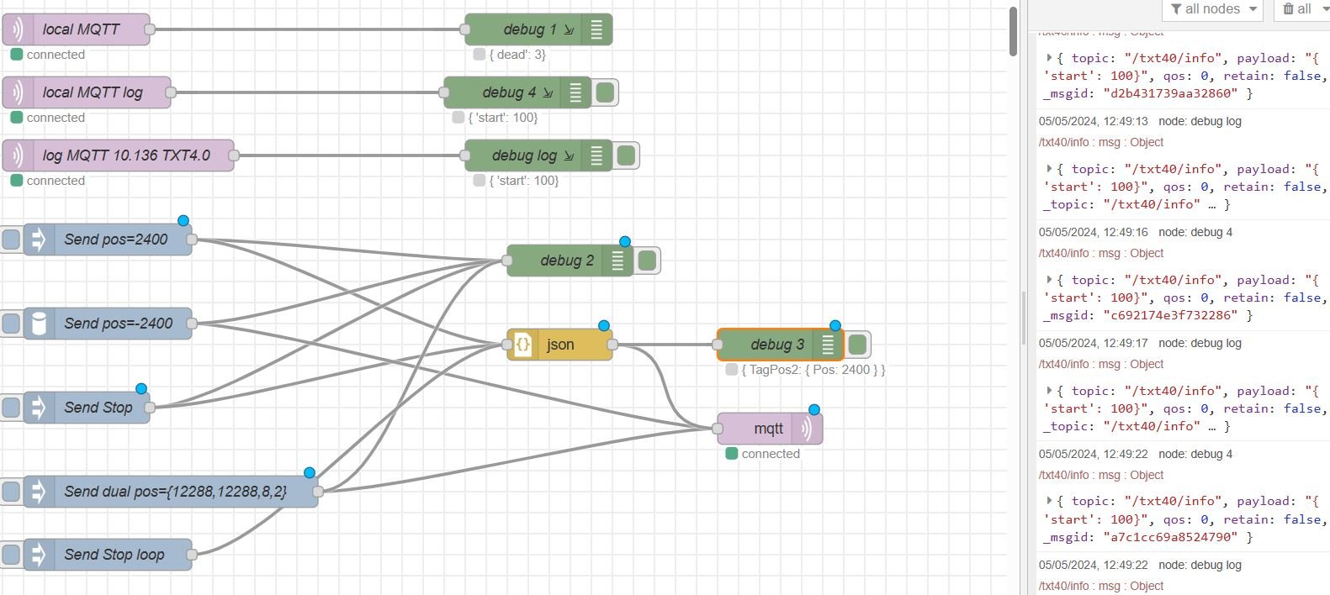The image size is (1330, 595).
Task: Click '{ TagPos2: { Pos: 2400 } }' status text
Action: (813, 370)
